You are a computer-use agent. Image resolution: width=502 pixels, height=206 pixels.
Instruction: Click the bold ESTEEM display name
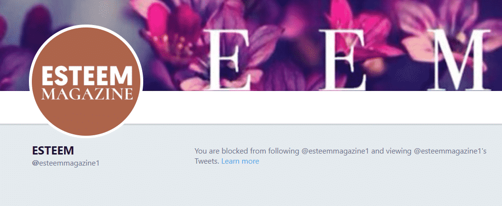pyautogui.click(x=53, y=151)
